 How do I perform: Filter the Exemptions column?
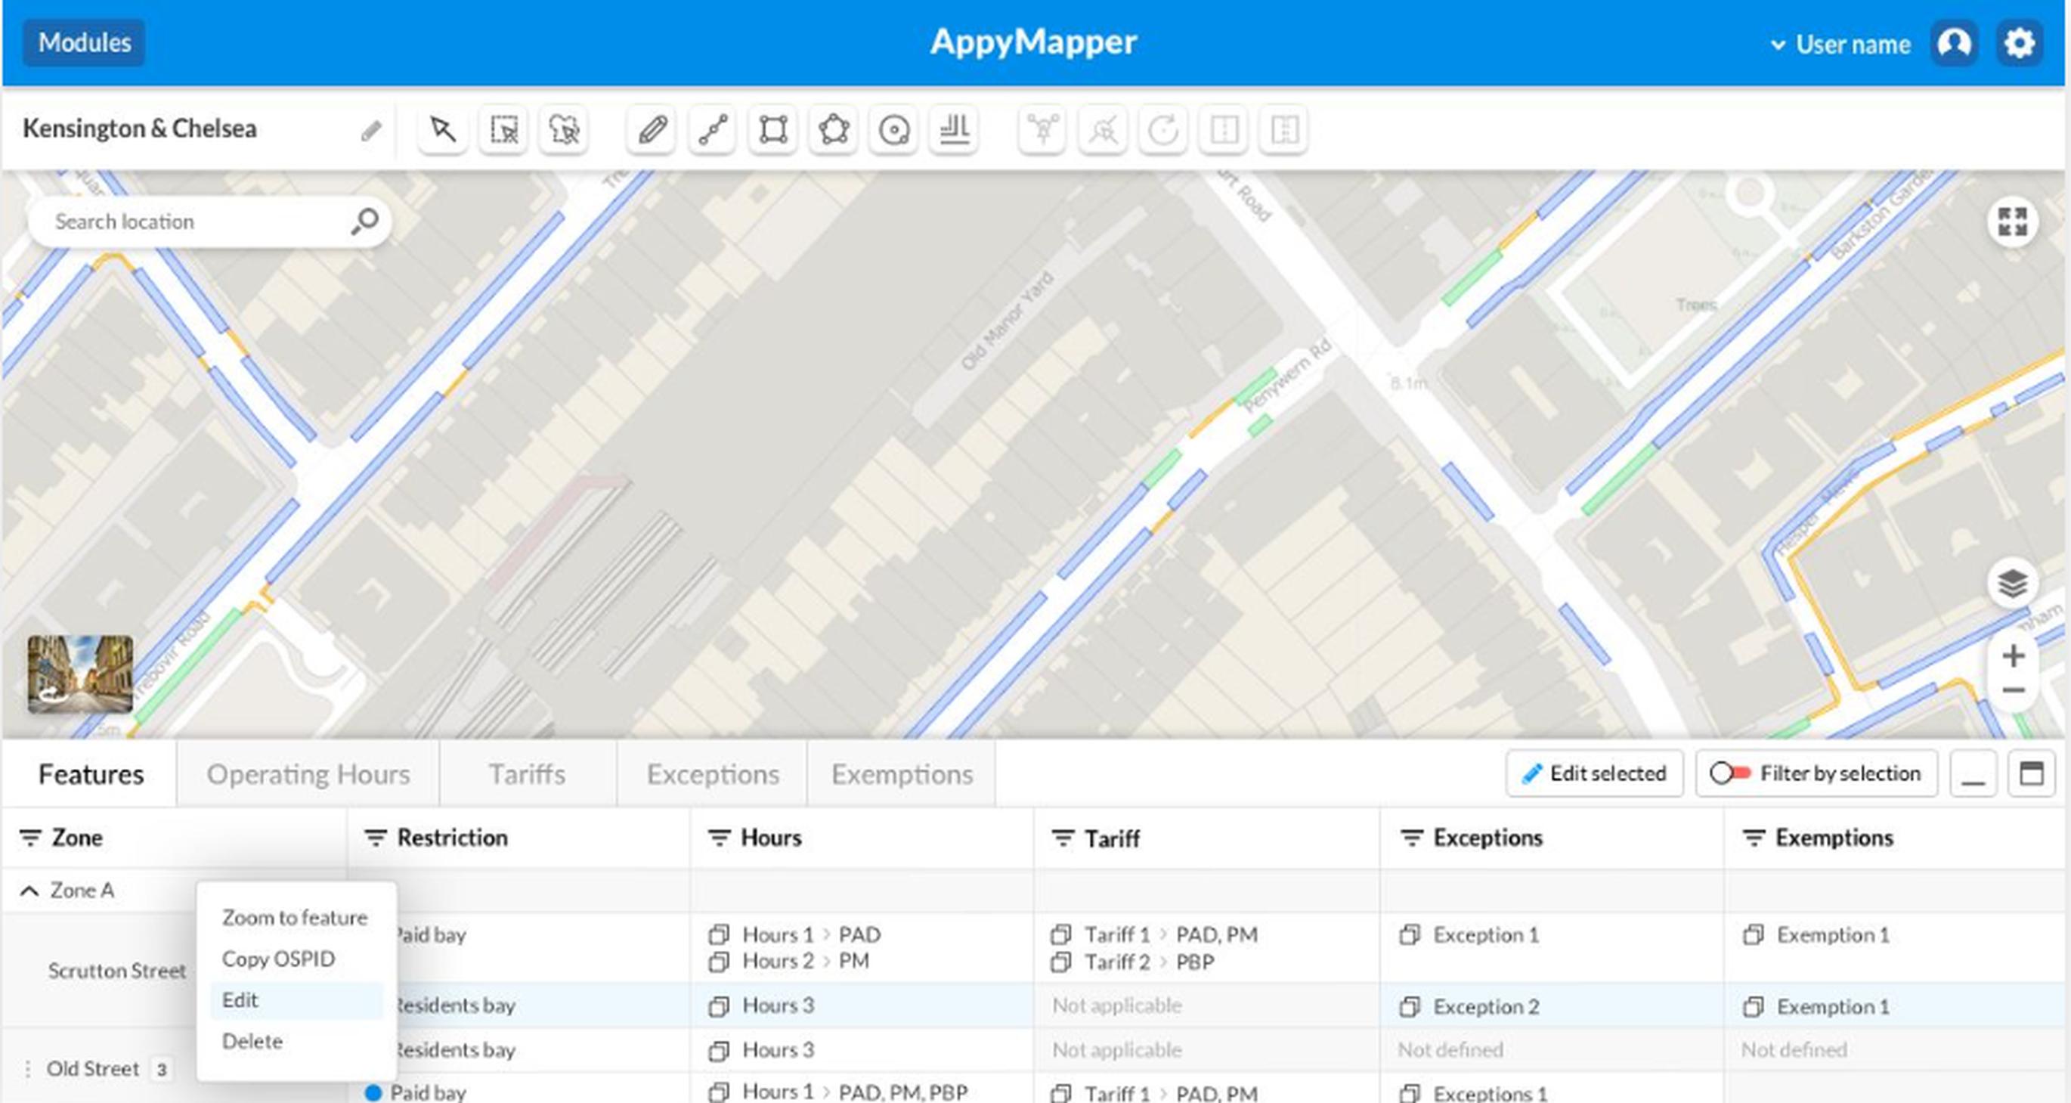(1754, 838)
